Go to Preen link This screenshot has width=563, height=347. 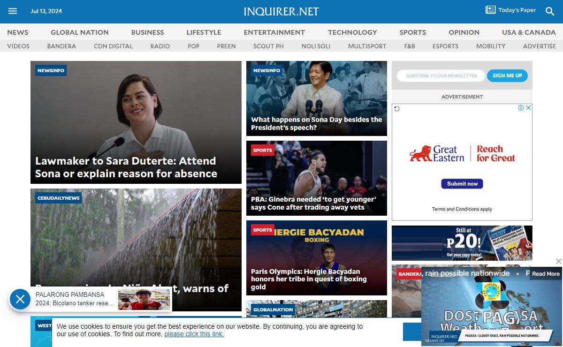pyautogui.click(x=226, y=46)
